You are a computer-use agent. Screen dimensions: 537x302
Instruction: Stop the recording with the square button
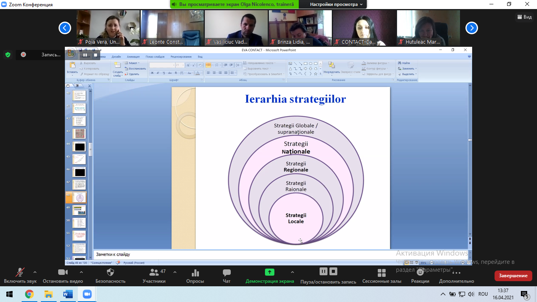coord(333,271)
